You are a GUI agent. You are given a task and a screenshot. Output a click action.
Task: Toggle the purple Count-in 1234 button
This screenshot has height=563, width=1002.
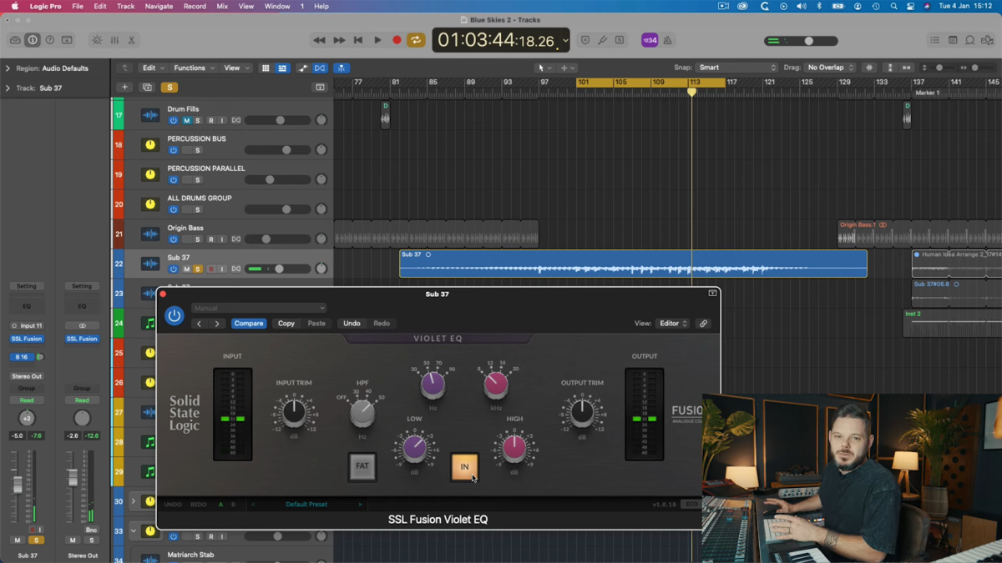650,40
